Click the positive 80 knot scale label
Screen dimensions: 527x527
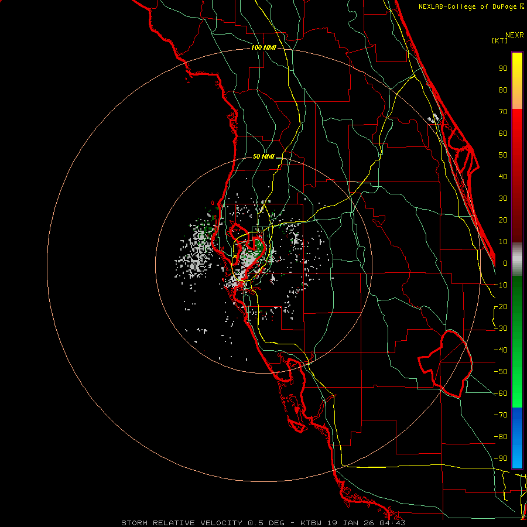(x=503, y=90)
